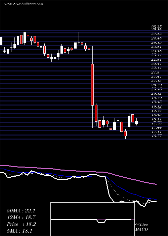Select the 19.12 price axis label

pyautogui.click(x=156, y=107)
